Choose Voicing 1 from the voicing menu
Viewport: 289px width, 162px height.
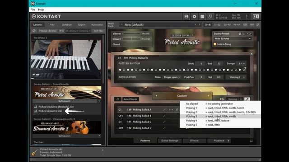tap(220, 108)
